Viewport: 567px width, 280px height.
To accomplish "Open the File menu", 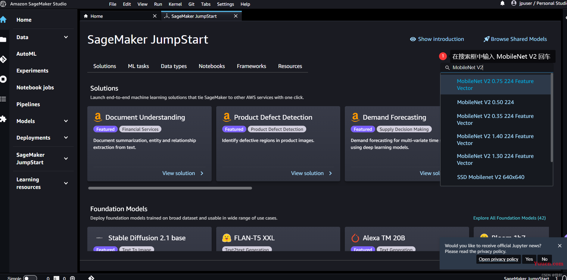I will tap(113, 4).
